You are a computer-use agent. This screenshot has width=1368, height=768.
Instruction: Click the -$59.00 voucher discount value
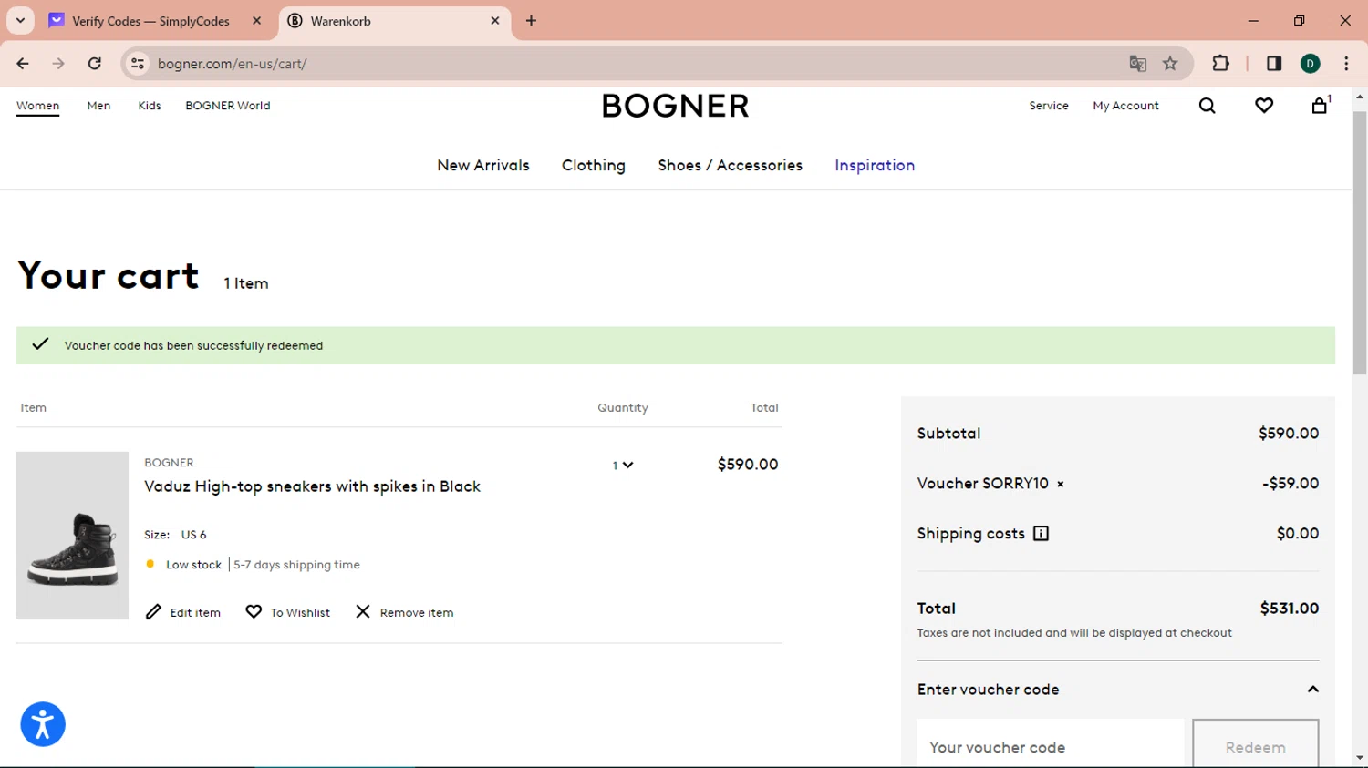tap(1290, 483)
